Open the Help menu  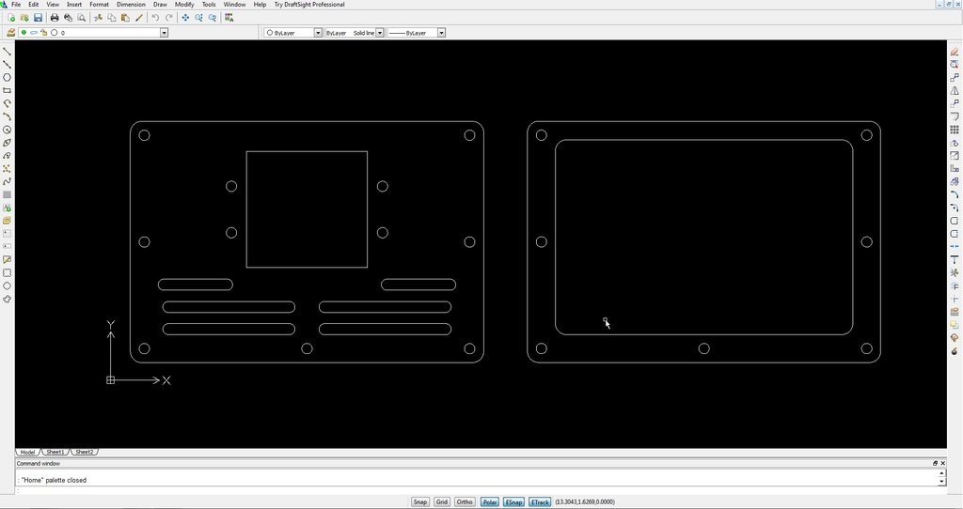(260, 5)
